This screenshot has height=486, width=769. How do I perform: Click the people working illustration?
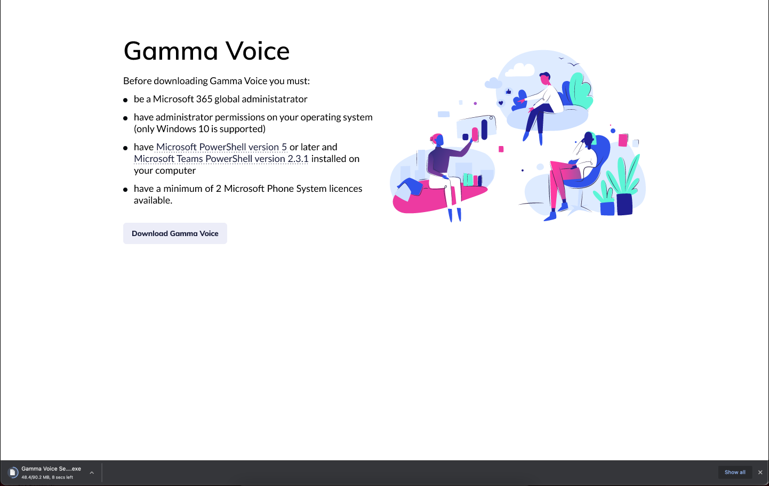pos(518,136)
